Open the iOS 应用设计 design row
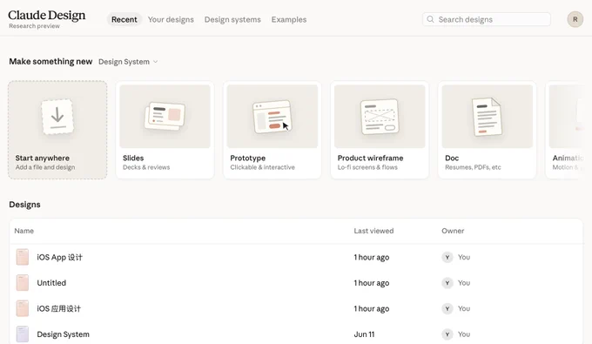 pyautogui.click(x=296, y=308)
